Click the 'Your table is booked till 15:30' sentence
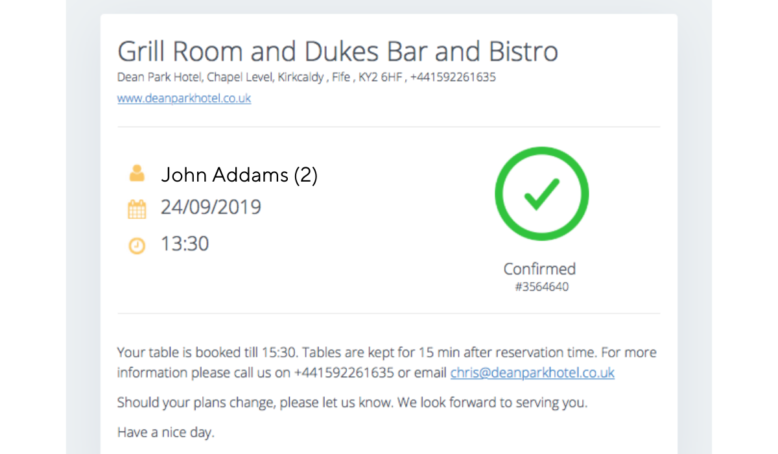 [208, 353]
